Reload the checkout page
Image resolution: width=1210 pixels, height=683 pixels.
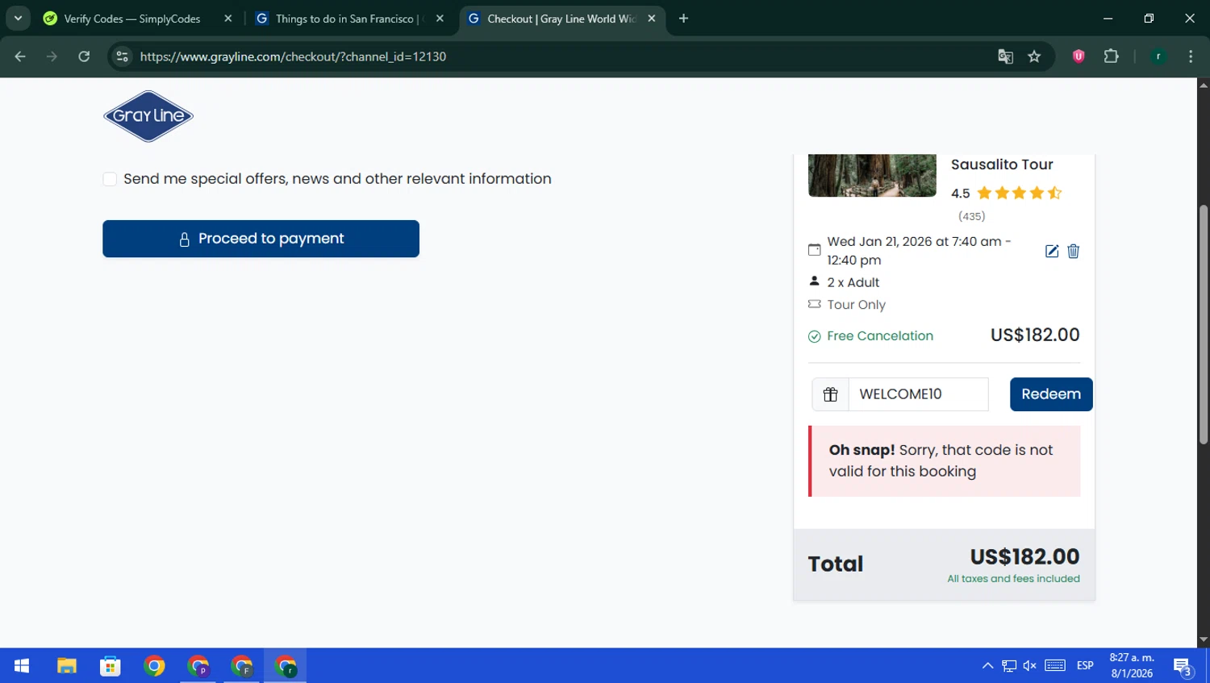(x=84, y=56)
